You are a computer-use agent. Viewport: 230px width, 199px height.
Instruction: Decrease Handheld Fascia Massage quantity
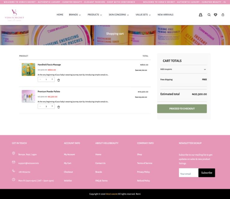40,79
